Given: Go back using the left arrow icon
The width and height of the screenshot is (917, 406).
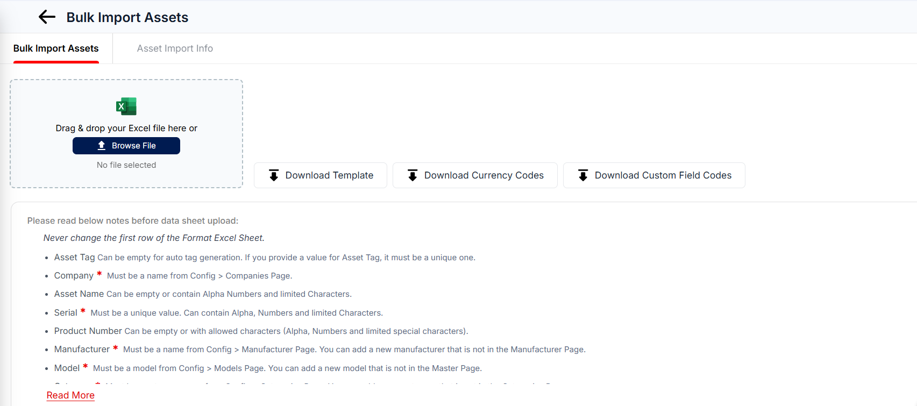Looking at the screenshot, I should (47, 17).
